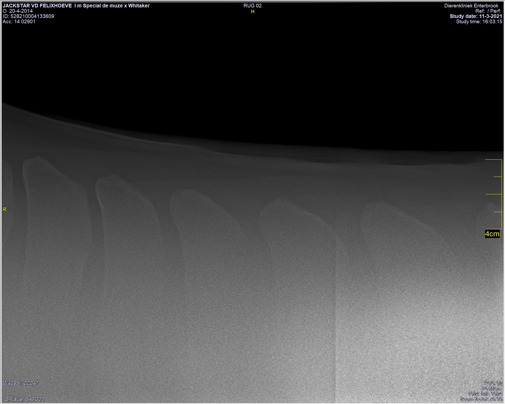Screen dimensions: 505x404
Task: Click the 1024 IMA 1024 text
Action: (x=485, y=394)
